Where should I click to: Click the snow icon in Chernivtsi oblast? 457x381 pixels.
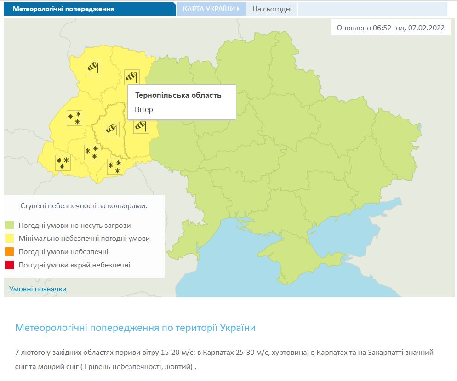tap(114, 167)
